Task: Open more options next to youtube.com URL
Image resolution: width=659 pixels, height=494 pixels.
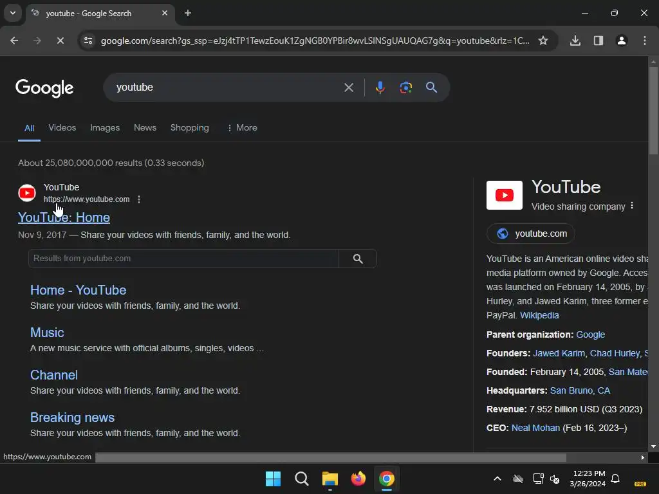Action: click(x=139, y=199)
